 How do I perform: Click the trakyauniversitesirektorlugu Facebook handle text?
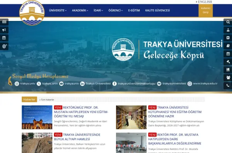point(136,84)
